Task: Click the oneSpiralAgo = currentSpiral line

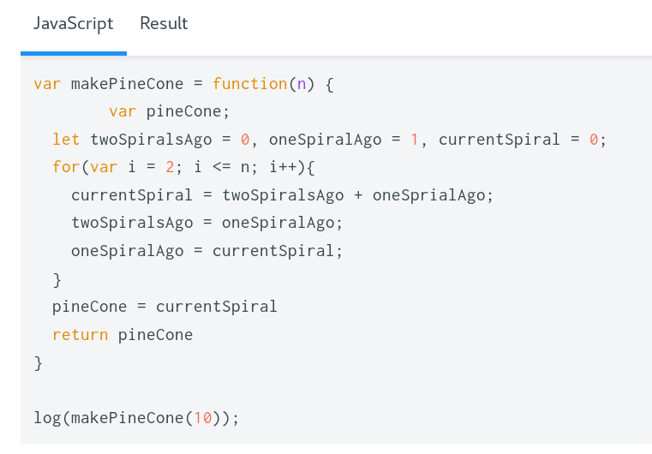Action: point(206,251)
